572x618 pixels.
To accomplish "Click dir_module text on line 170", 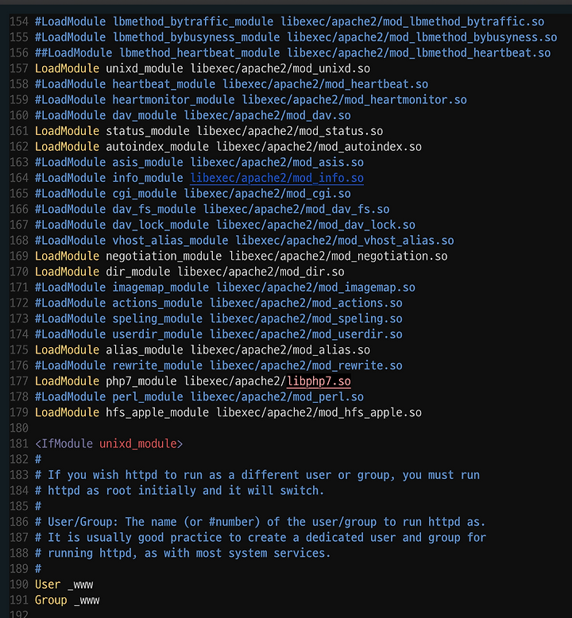I will [138, 272].
